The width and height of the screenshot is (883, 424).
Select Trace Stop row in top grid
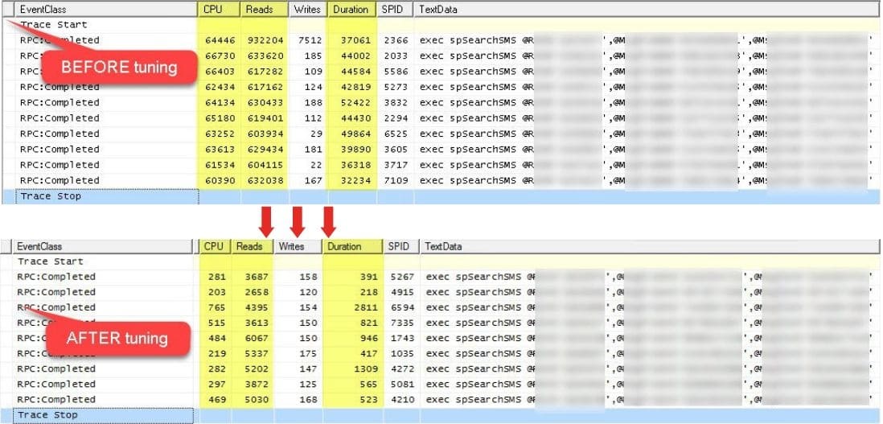[441, 196]
